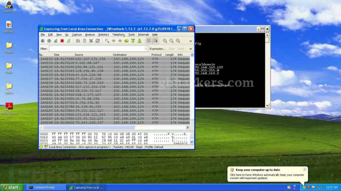The height and width of the screenshot is (191, 341).
Task: Jump to first packet icon
Action: (133, 41)
